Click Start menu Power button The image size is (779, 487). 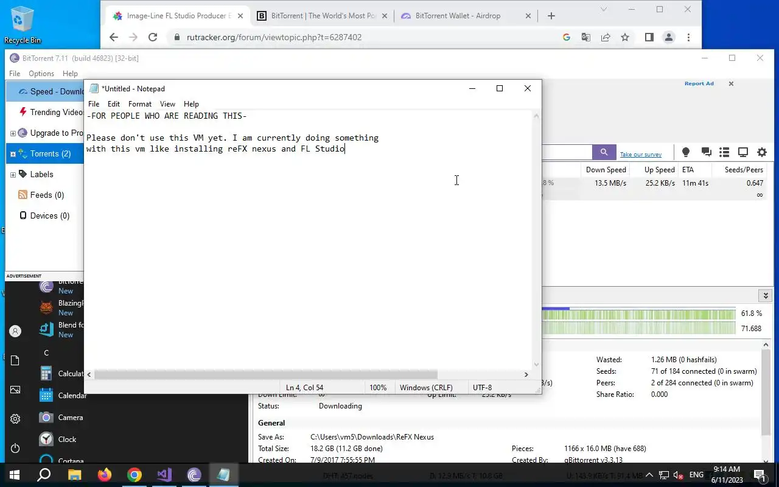[x=15, y=448]
